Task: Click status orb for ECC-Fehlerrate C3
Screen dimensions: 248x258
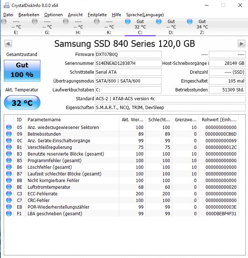Action: click(x=9, y=193)
